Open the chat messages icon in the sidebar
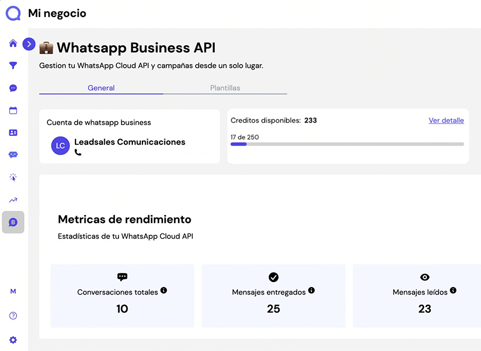Screen dimensions: 481x351 pyautogui.click(x=13, y=88)
